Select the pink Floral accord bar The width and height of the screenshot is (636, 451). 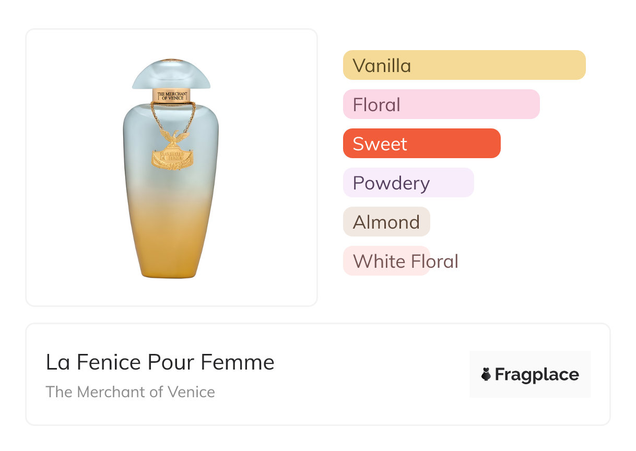pos(441,104)
